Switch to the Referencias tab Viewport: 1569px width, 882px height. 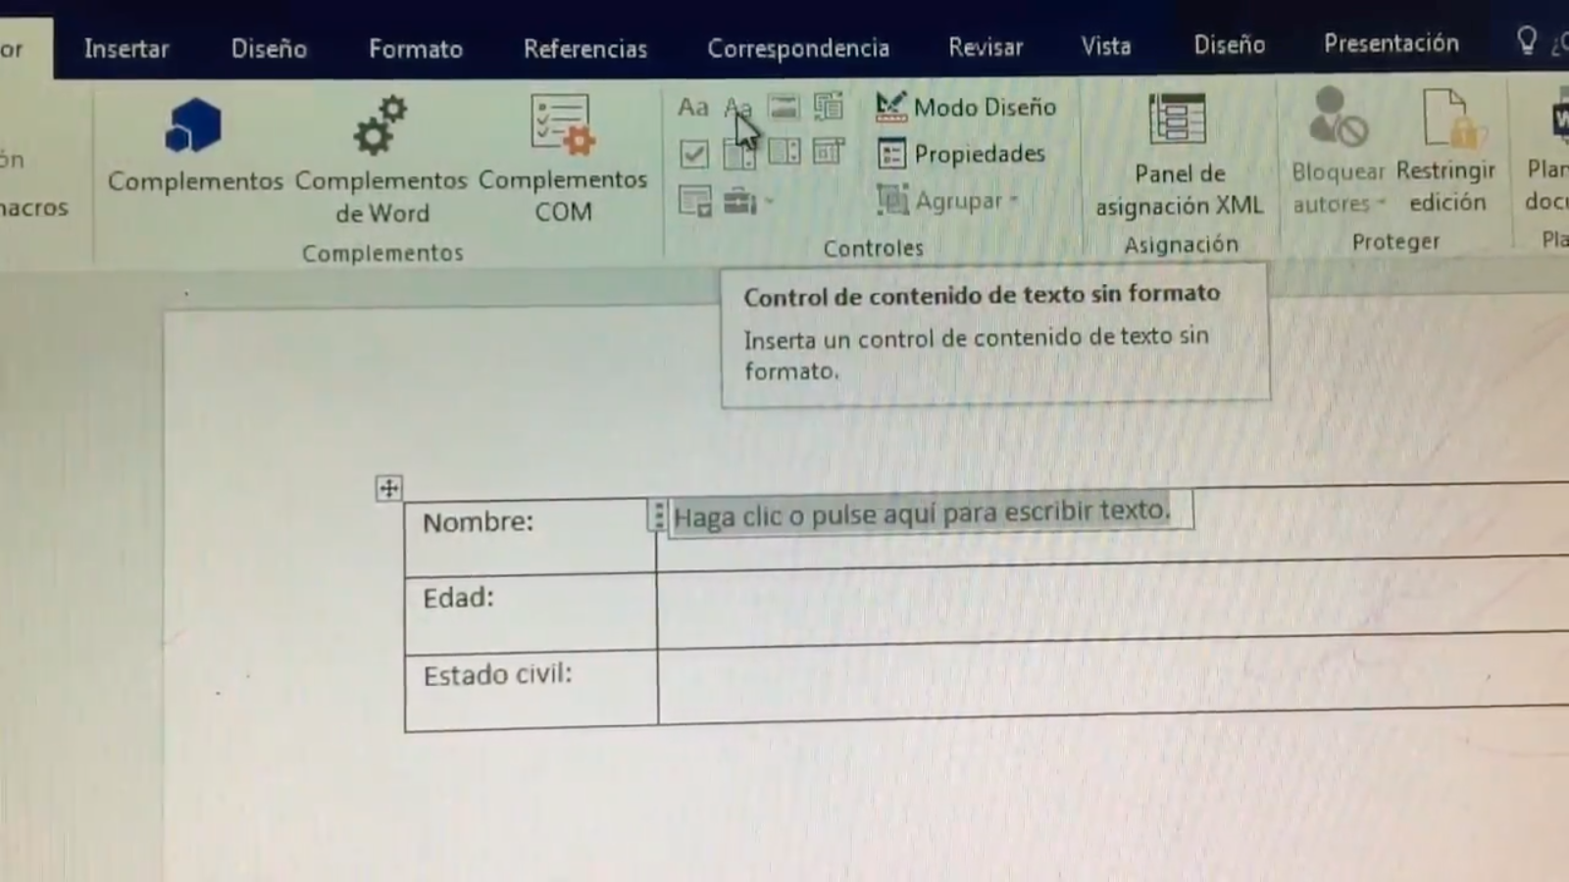coord(584,48)
